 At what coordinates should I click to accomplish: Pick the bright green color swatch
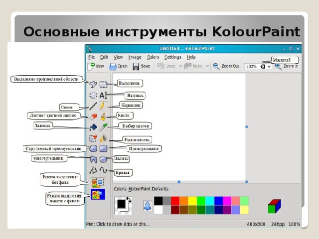[201, 201]
